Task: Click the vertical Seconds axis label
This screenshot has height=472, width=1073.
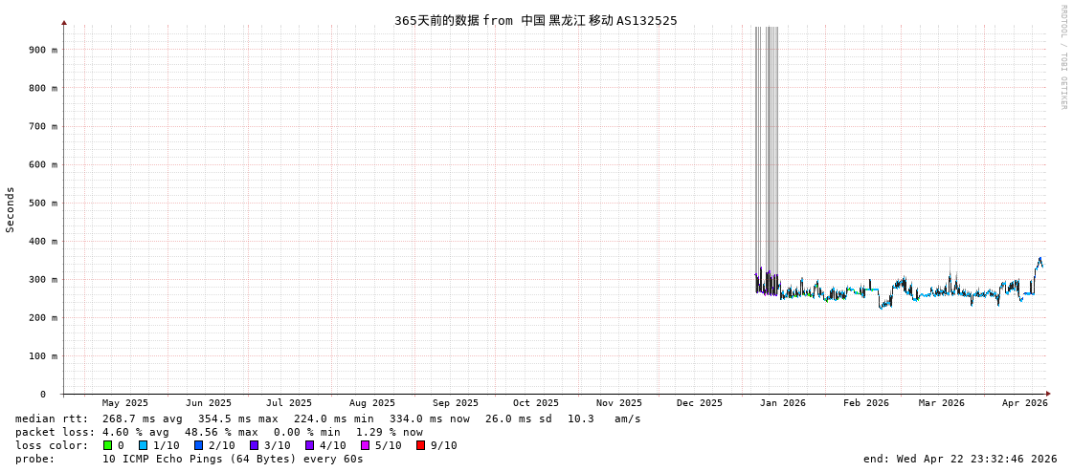Action: (x=11, y=209)
